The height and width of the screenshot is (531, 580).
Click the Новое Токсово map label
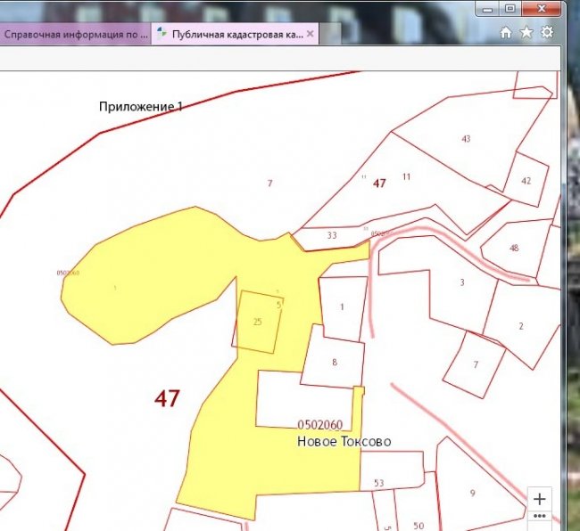344,441
